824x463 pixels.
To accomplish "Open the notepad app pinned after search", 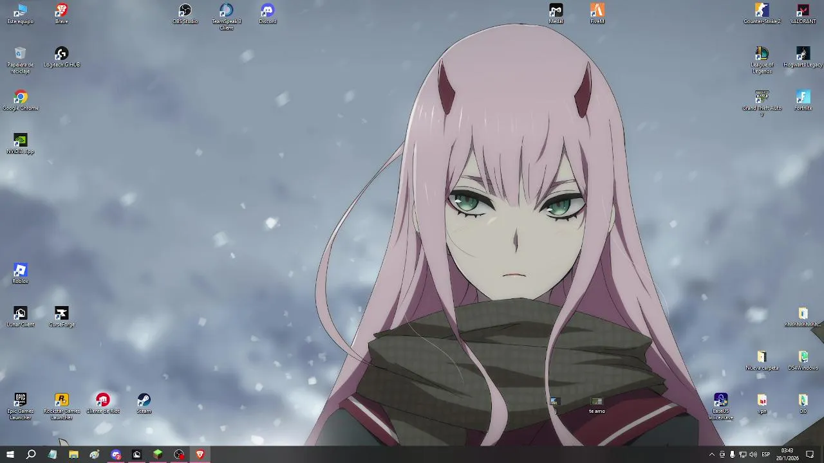I will [x=52, y=455].
